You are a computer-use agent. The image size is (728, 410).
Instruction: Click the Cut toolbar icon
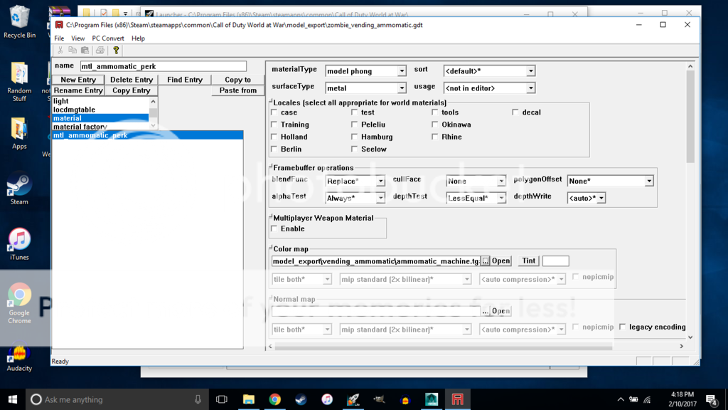point(60,51)
